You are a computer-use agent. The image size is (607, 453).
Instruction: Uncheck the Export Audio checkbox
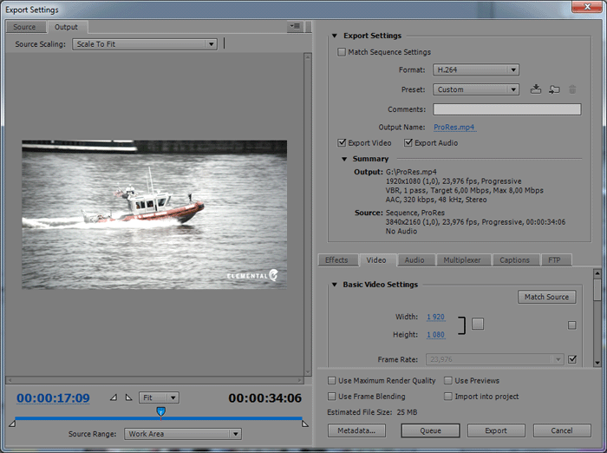click(408, 143)
